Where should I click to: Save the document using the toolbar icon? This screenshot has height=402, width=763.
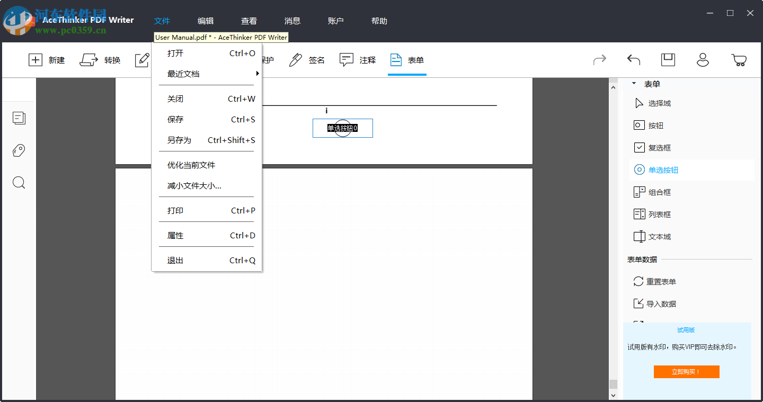tap(668, 60)
